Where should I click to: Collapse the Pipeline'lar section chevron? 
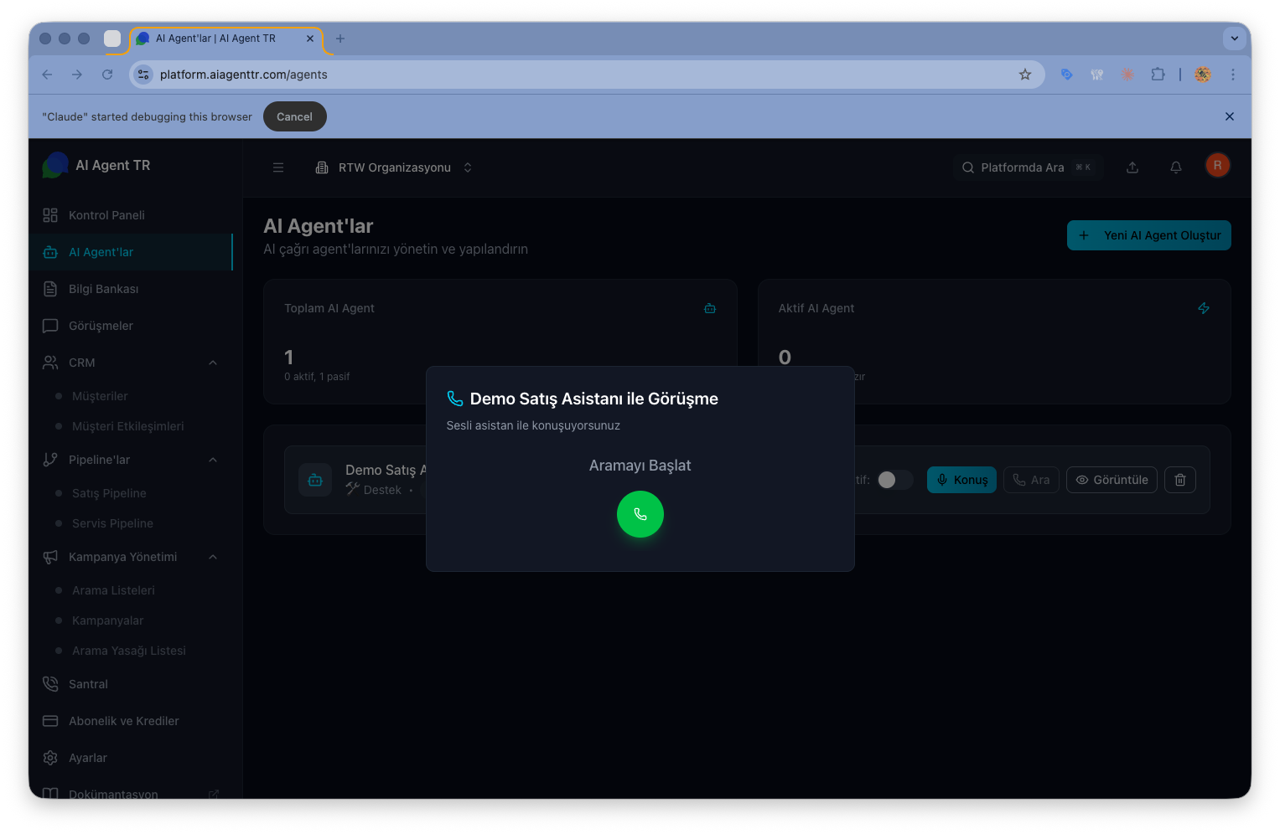click(x=213, y=460)
